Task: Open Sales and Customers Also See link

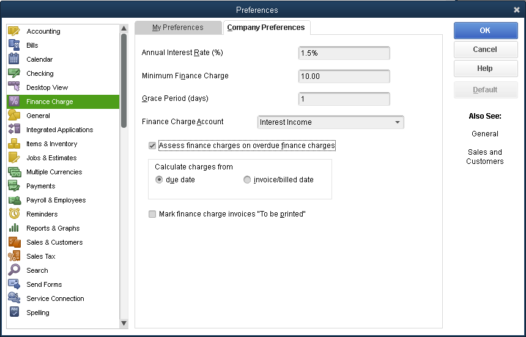Action: tap(485, 157)
